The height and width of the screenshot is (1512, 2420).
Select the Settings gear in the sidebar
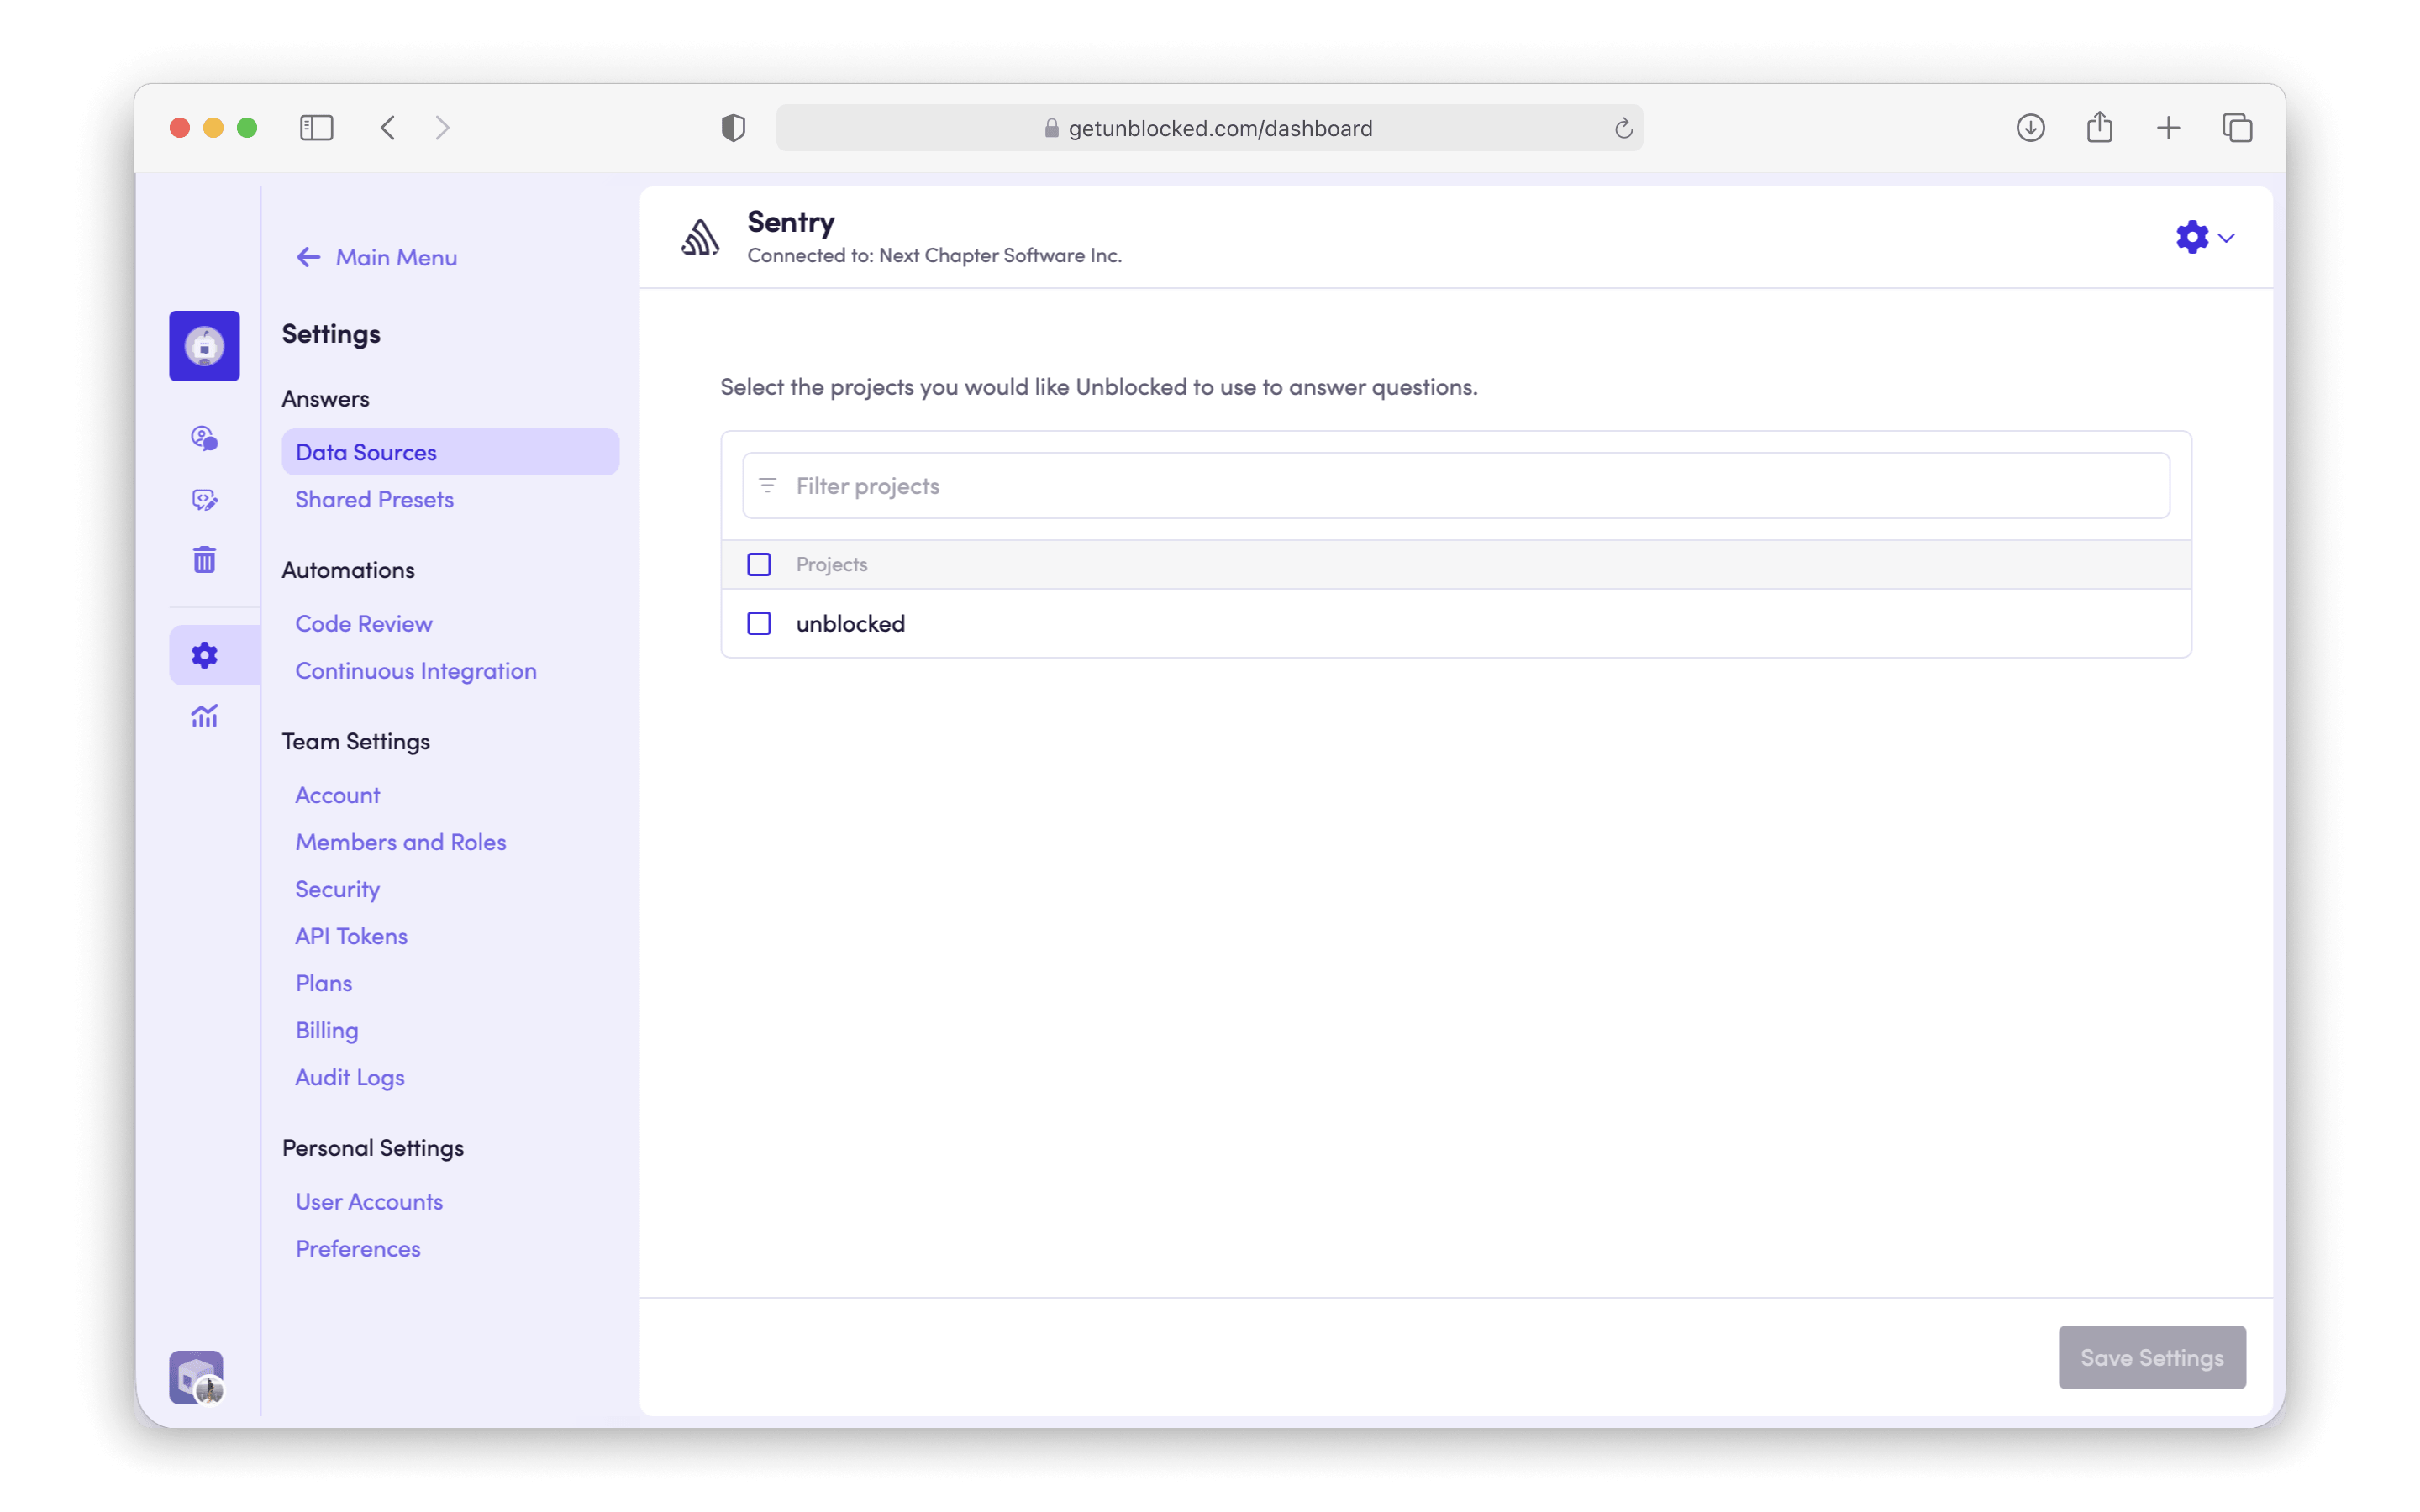tap(204, 654)
